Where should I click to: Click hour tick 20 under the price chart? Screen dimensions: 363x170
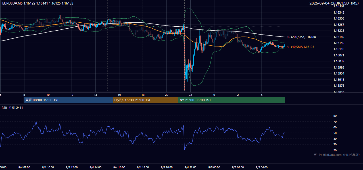pos(167,95)
